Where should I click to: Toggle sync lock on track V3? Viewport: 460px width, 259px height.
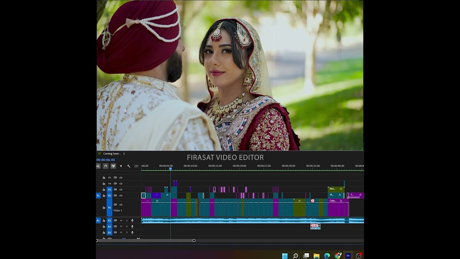(115, 190)
